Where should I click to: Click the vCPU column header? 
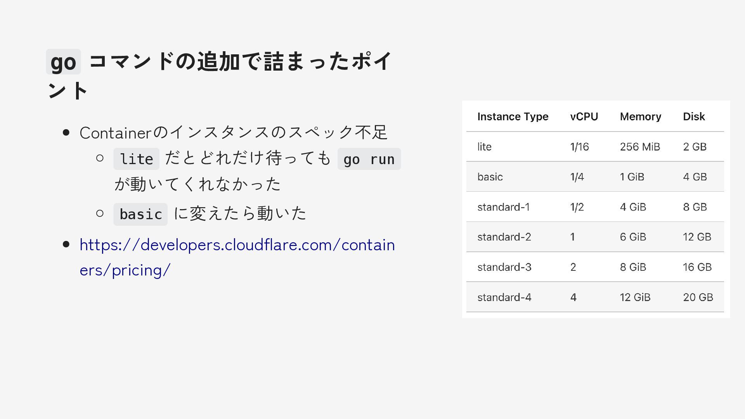[x=584, y=117]
